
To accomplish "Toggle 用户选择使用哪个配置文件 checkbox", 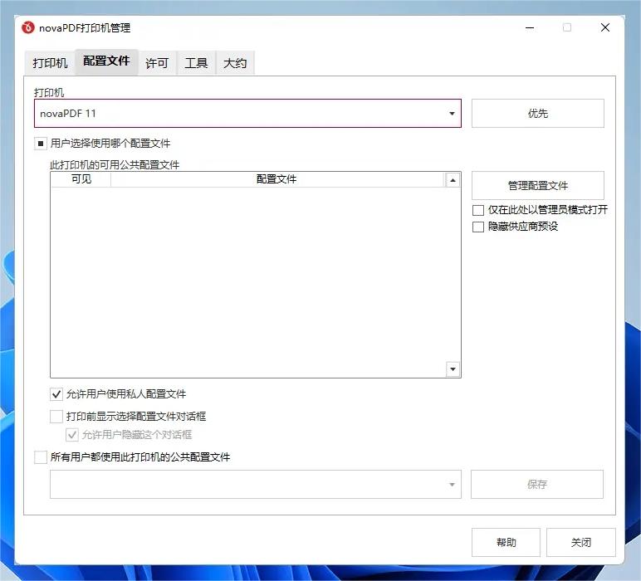I will pos(41,144).
